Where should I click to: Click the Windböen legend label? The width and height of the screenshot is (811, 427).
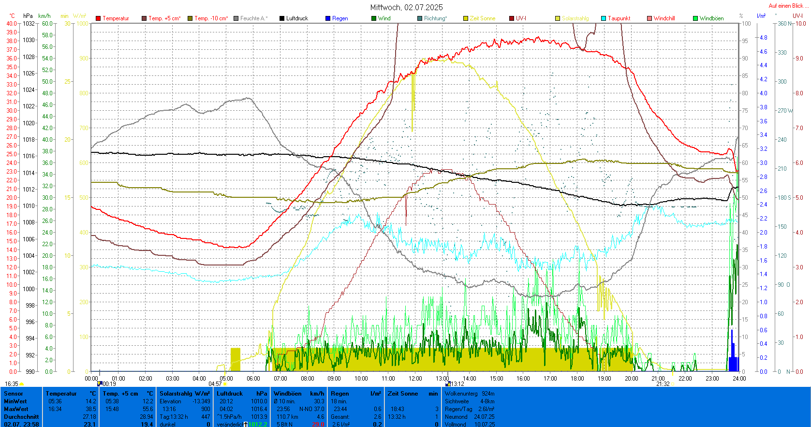[712, 18]
